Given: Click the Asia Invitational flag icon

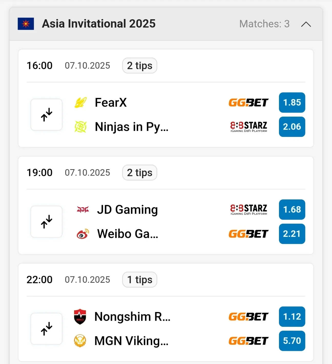Looking at the screenshot, I should tap(26, 24).
